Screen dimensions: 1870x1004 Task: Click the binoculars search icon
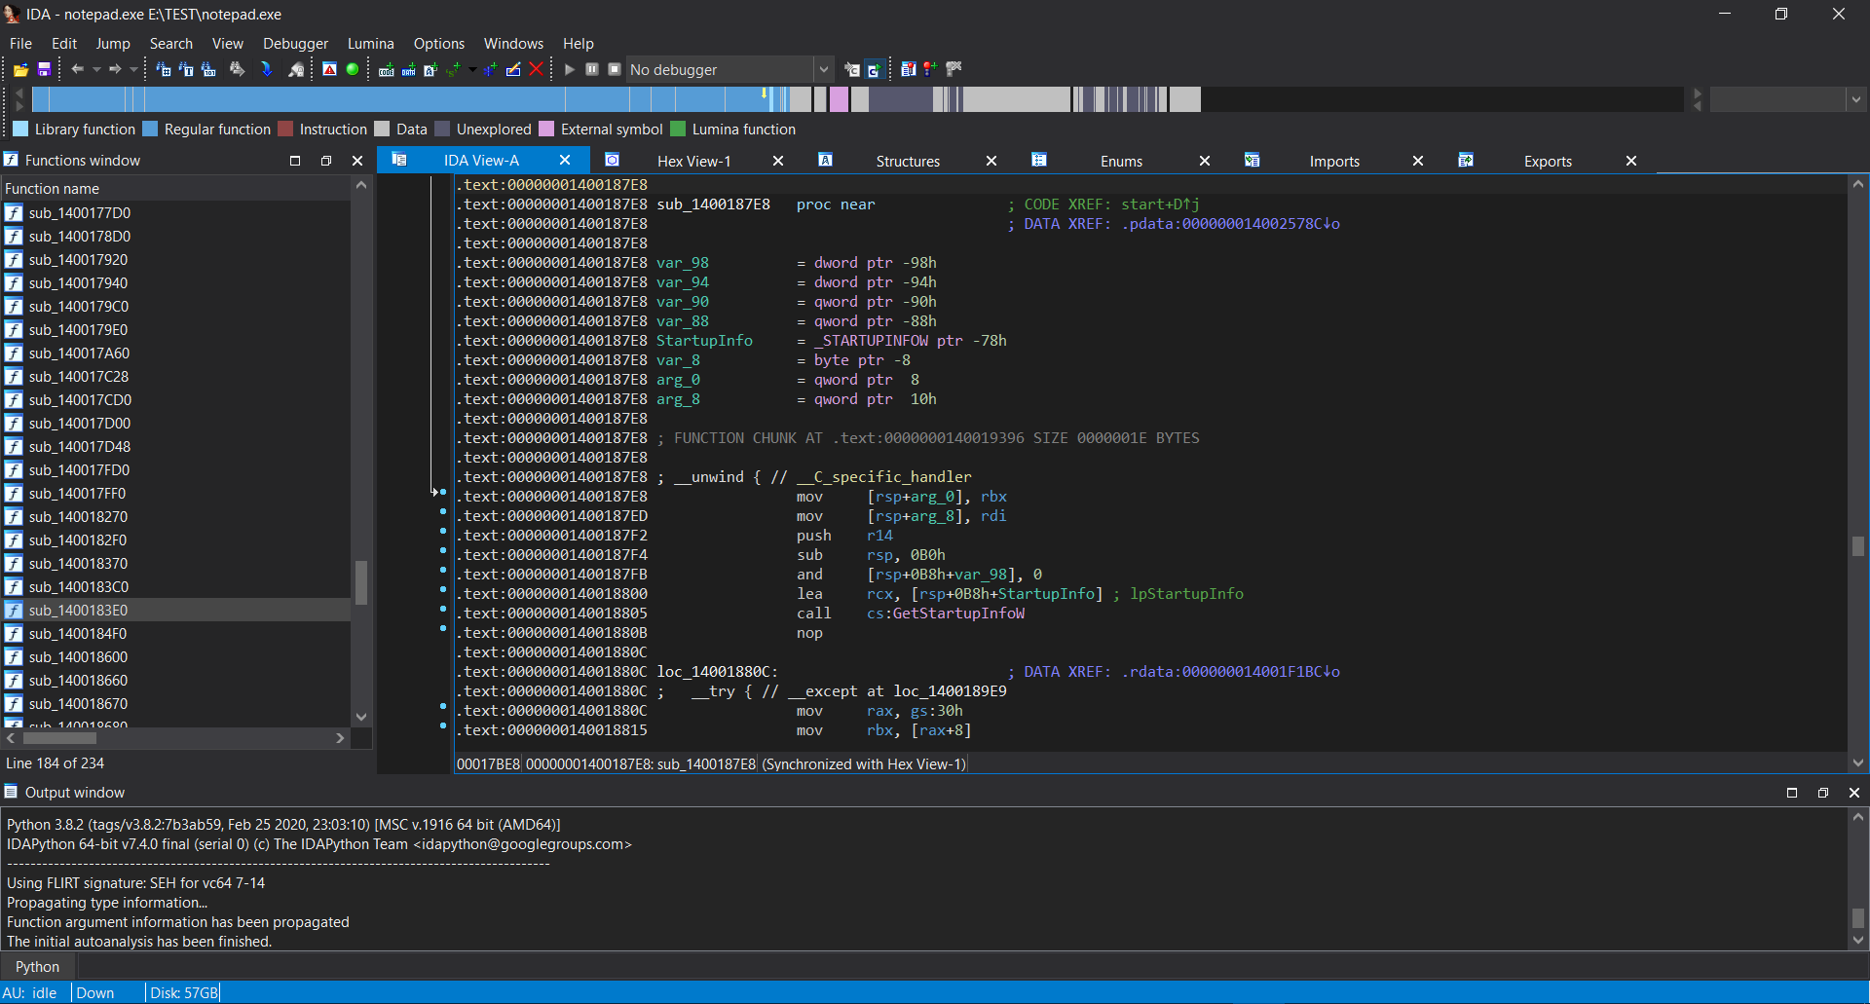(x=237, y=69)
